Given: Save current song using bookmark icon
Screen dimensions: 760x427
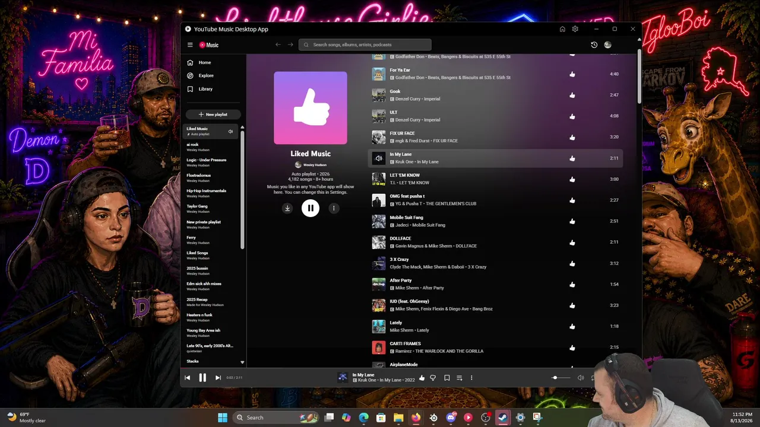Looking at the screenshot, I should [447, 378].
